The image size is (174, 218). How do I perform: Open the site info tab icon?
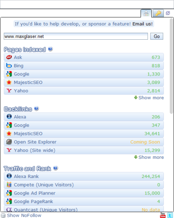tap(146, 13)
